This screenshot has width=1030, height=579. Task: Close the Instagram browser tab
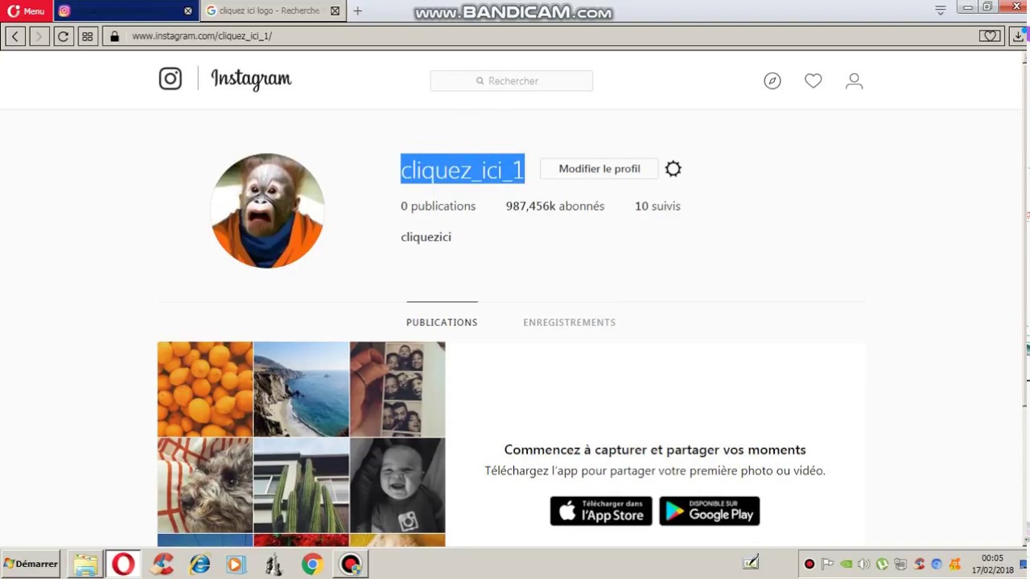187,11
